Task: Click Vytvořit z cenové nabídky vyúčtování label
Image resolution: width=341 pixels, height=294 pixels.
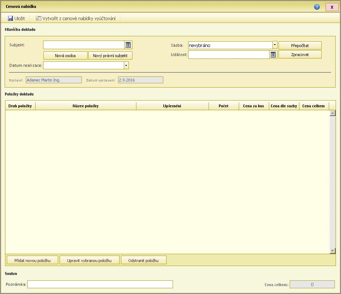Action: 79,18
